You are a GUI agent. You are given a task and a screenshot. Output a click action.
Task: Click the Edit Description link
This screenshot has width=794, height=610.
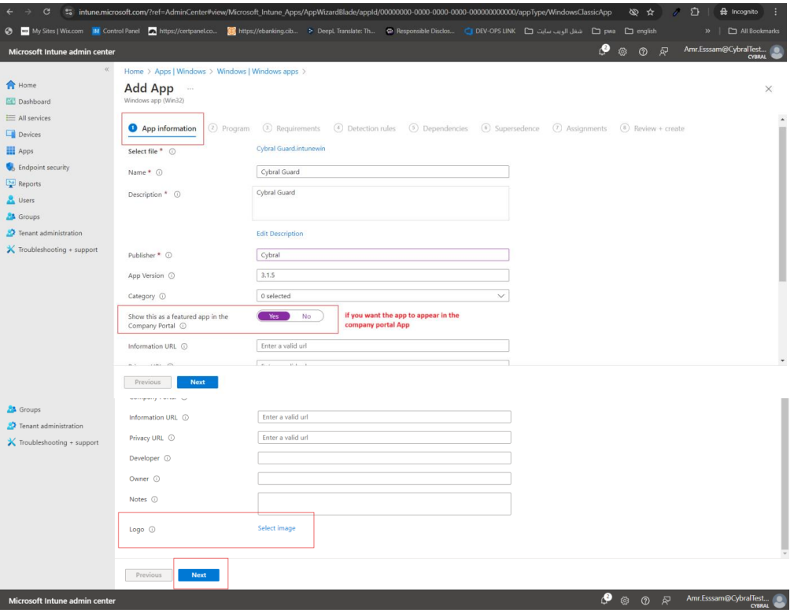(x=279, y=234)
